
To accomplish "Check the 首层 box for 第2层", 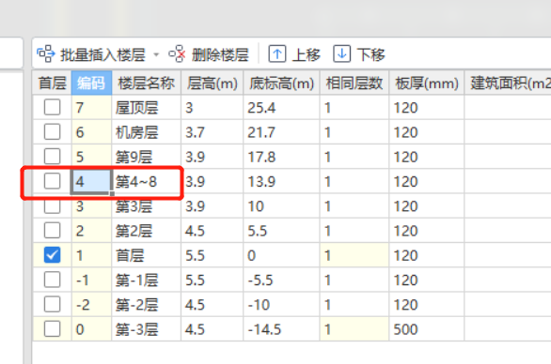I will 52,231.
